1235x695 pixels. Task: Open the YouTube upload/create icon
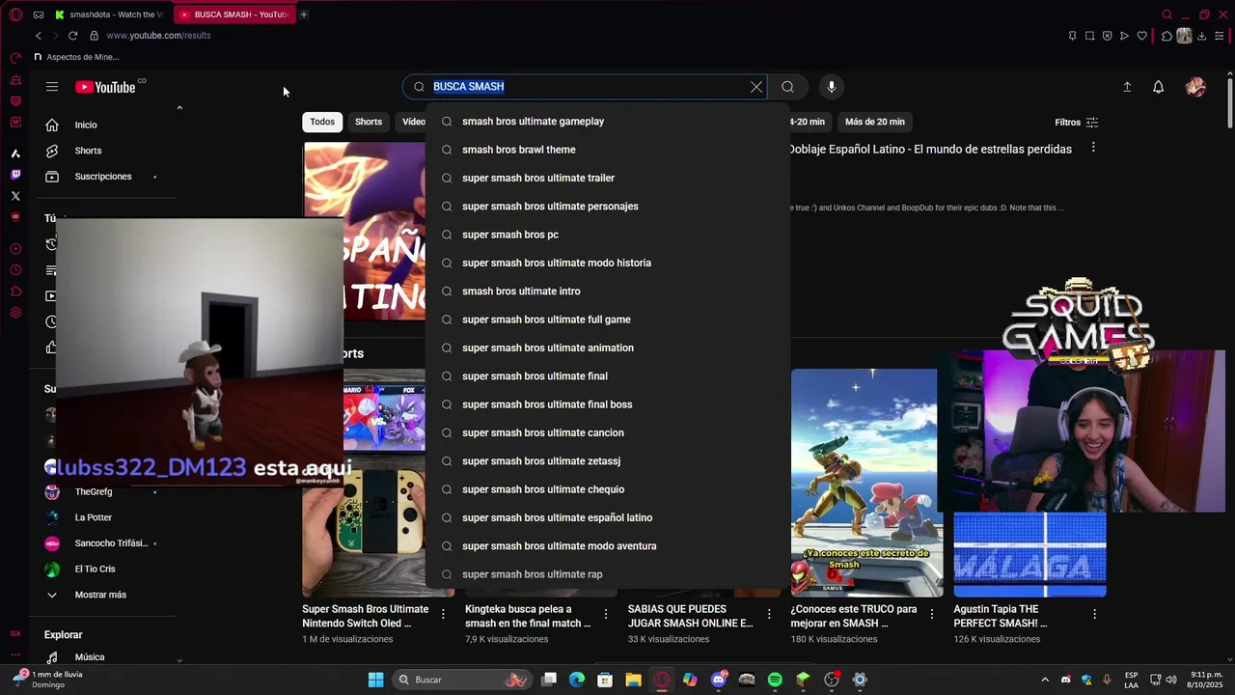[x=1127, y=87]
